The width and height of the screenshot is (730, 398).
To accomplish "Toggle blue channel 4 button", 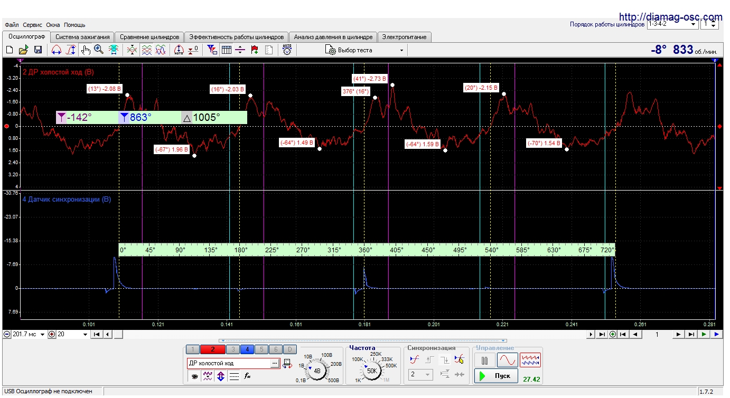I will (x=247, y=349).
